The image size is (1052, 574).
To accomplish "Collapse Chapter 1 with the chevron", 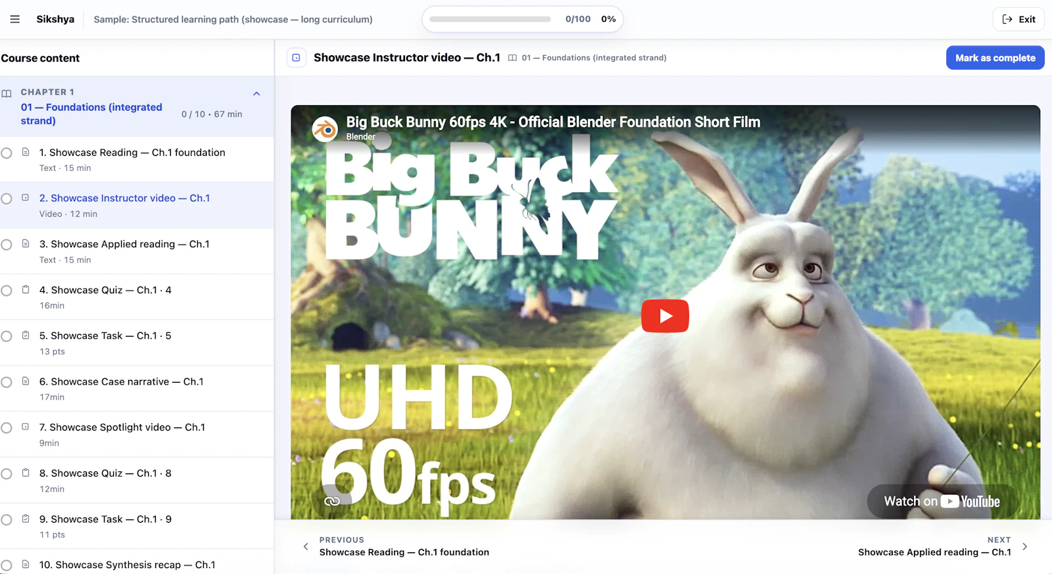I will (x=256, y=93).
